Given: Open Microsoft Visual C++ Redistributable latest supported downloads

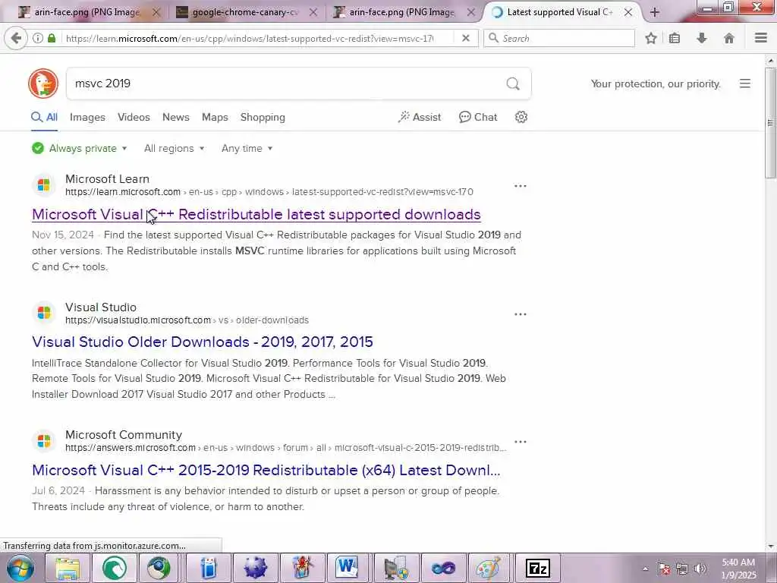Looking at the screenshot, I should tap(256, 214).
